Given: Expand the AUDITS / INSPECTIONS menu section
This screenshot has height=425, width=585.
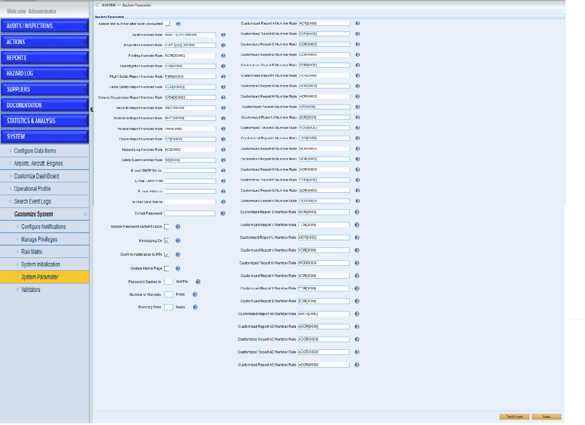Looking at the screenshot, I should (44, 26).
